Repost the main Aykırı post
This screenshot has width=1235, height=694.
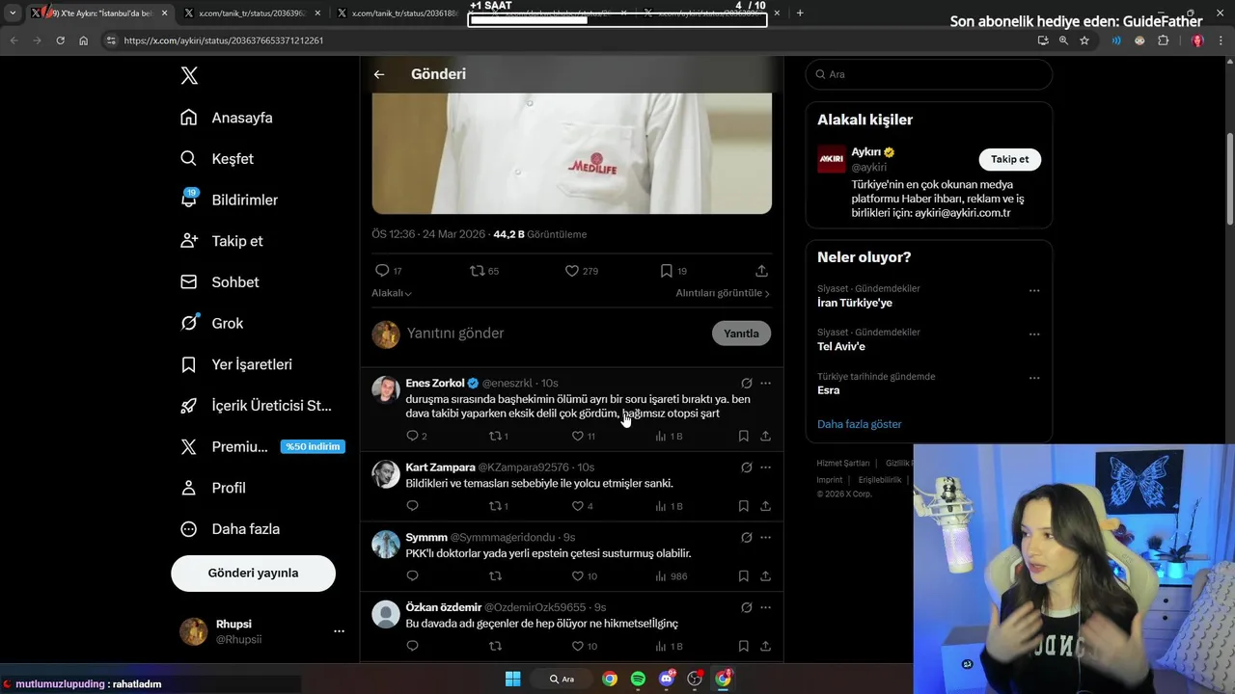pyautogui.click(x=477, y=271)
